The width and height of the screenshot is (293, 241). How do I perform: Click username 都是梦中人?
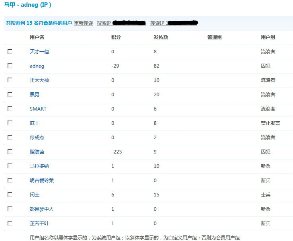(x=42, y=209)
